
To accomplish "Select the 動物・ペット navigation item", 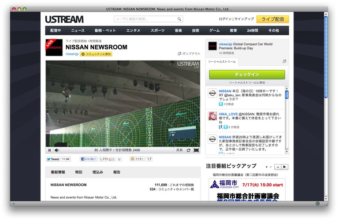I will [105, 31].
